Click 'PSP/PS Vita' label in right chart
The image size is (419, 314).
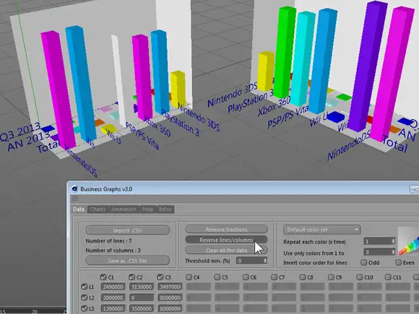pyautogui.click(x=288, y=117)
